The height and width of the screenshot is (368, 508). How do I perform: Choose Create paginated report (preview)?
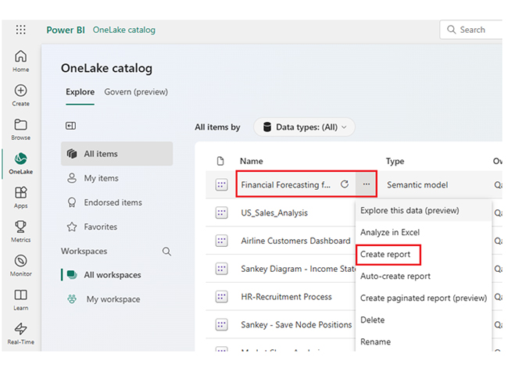pos(424,298)
